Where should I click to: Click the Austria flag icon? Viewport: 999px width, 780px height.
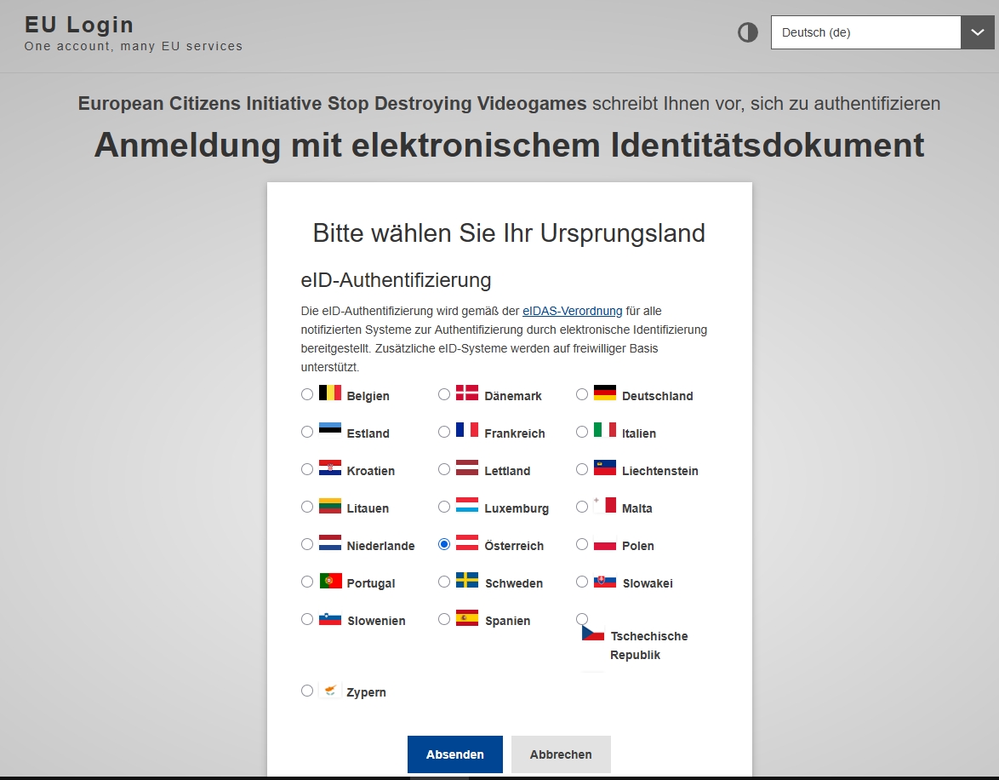tap(467, 542)
